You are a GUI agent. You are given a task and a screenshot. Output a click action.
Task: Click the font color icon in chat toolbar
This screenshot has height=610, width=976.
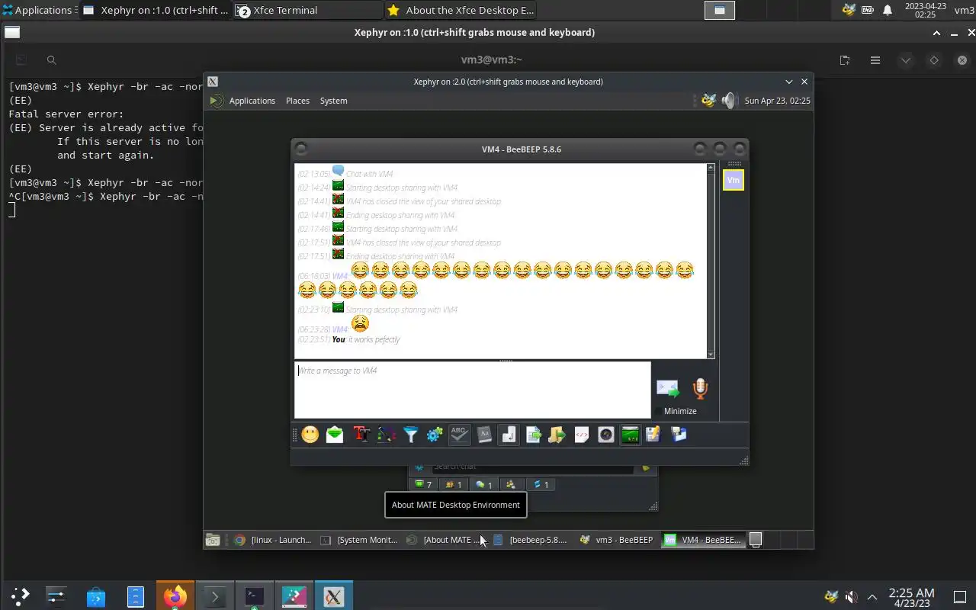387,435
